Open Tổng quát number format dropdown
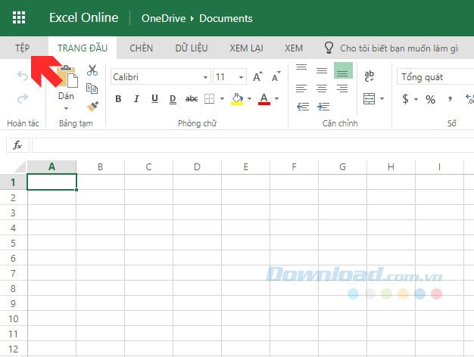The width and height of the screenshot is (474, 357). [x=435, y=76]
